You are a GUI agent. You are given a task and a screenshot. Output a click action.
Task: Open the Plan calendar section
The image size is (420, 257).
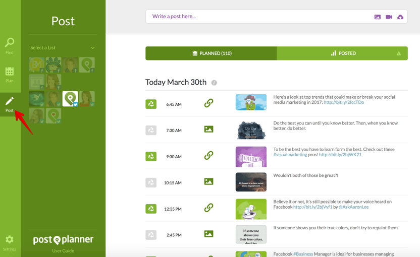point(10,75)
